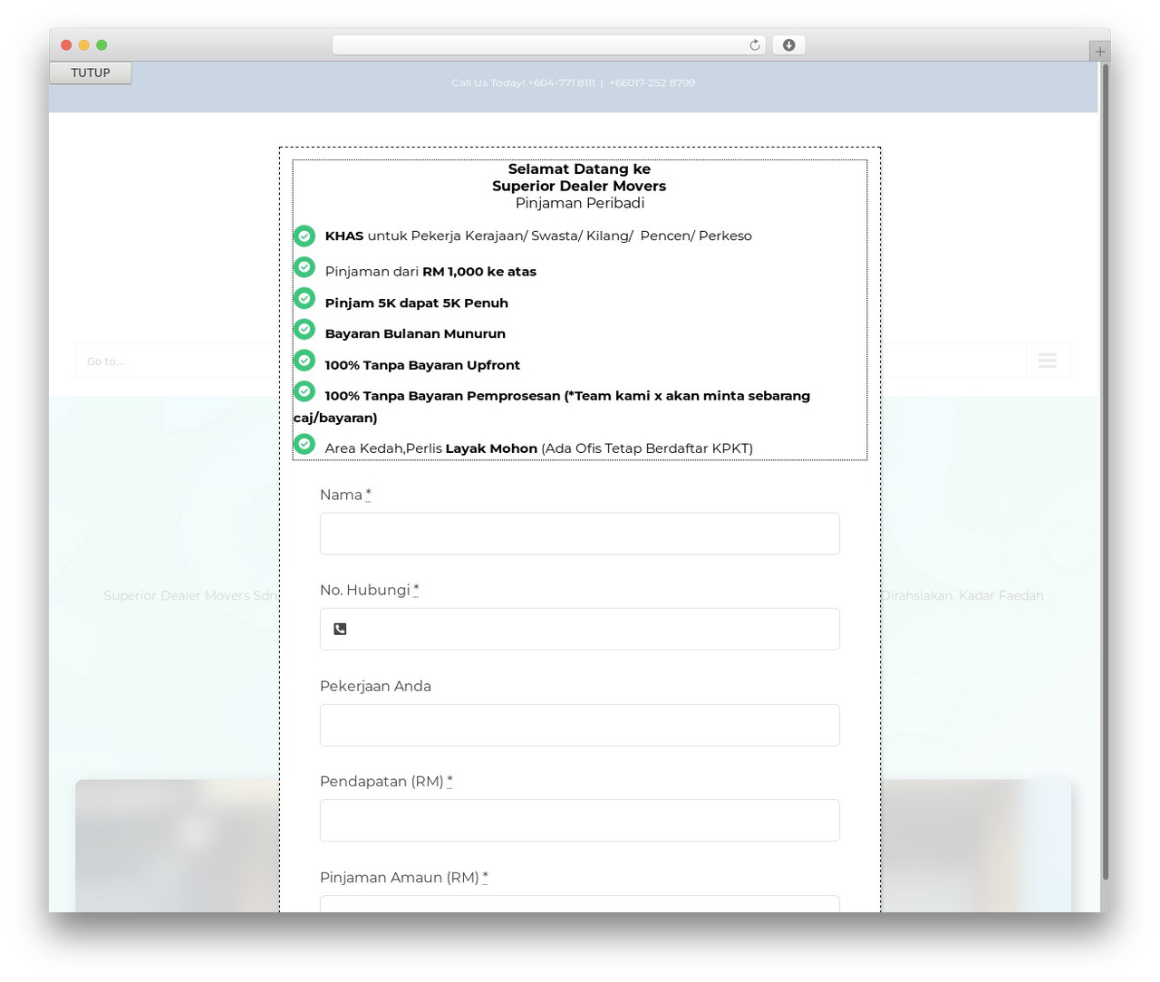The height and width of the screenshot is (982, 1160).
Task: Click the Call Us Today phone number text
Action: (574, 82)
